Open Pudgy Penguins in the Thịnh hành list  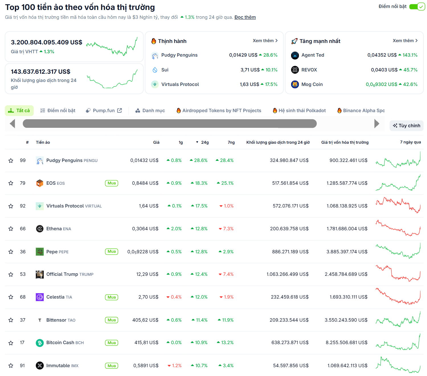(179, 55)
